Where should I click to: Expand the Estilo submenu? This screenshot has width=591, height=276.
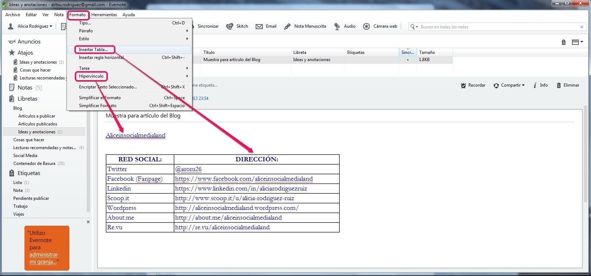click(x=129, y=39)
